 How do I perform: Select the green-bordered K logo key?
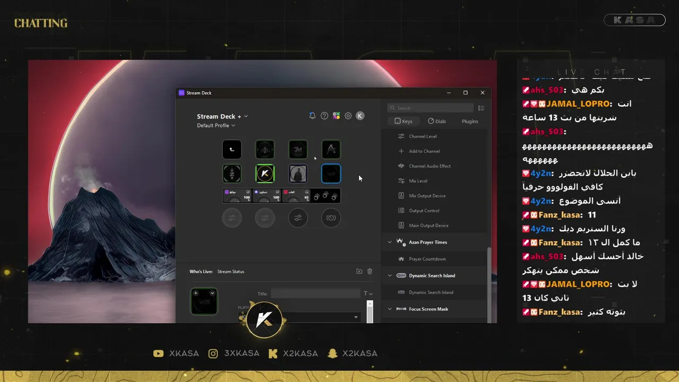pyautogui.click(x=265, y=173)
